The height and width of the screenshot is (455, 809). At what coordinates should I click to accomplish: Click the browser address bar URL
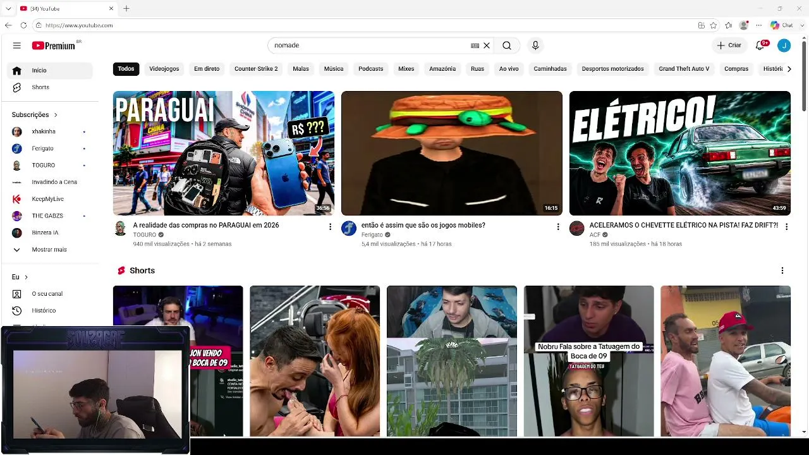pos(79,25)
